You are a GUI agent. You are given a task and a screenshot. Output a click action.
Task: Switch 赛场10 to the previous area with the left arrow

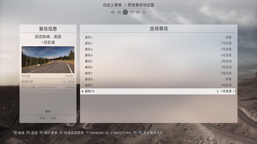(218, 91)
